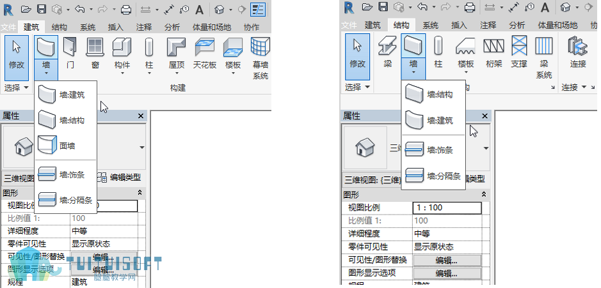Click the Edit Type (编辑类型) icon in the left panel
Viewport: 601px width, 288px height.
tap(102, 177)
